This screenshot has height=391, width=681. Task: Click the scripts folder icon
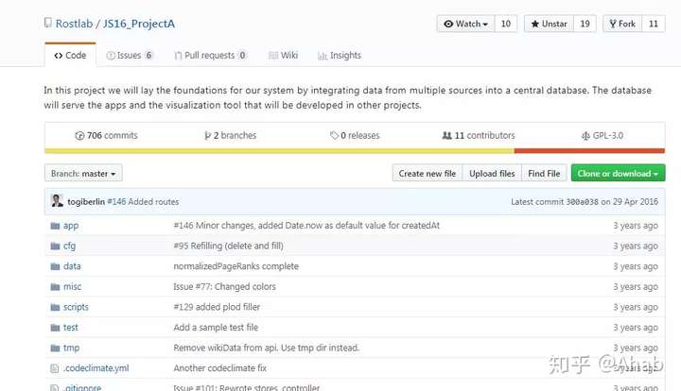tap(55, 307)
